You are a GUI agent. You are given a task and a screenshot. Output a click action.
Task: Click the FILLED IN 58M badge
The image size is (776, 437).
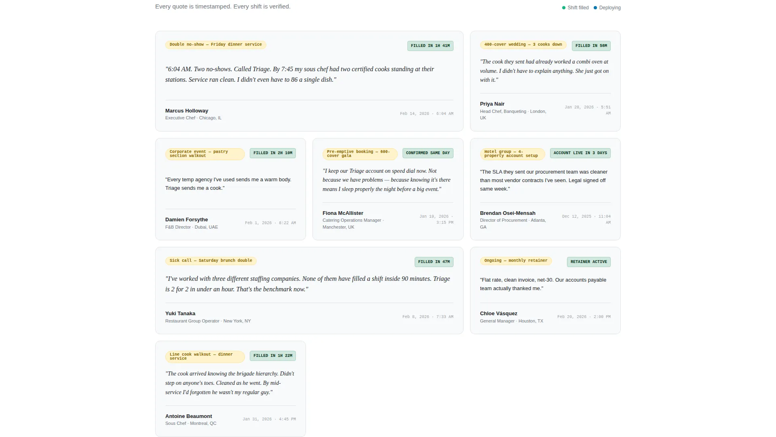click(x=591, y=46)
